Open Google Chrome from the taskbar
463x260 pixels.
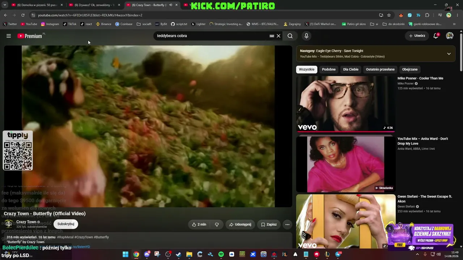click(x=136, y=254)
